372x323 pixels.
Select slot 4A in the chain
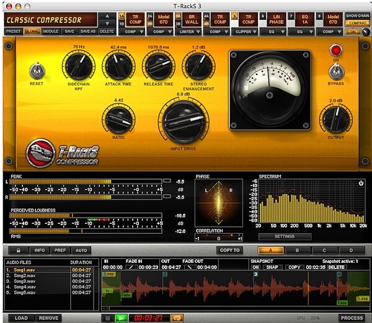206,16
